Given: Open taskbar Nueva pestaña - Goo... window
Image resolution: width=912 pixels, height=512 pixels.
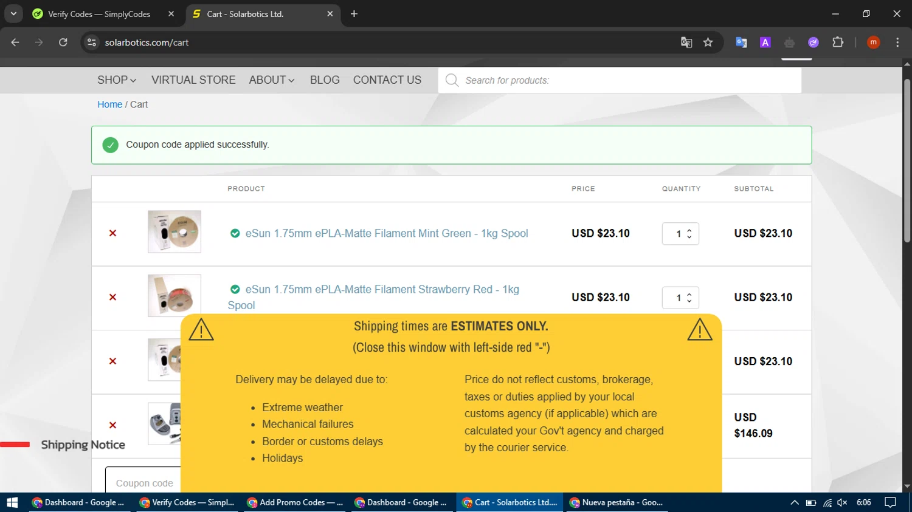Looking at the screenshot, I should click(x=618, y=502).
